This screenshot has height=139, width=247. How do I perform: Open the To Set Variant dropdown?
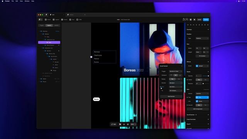pos(176,91)
